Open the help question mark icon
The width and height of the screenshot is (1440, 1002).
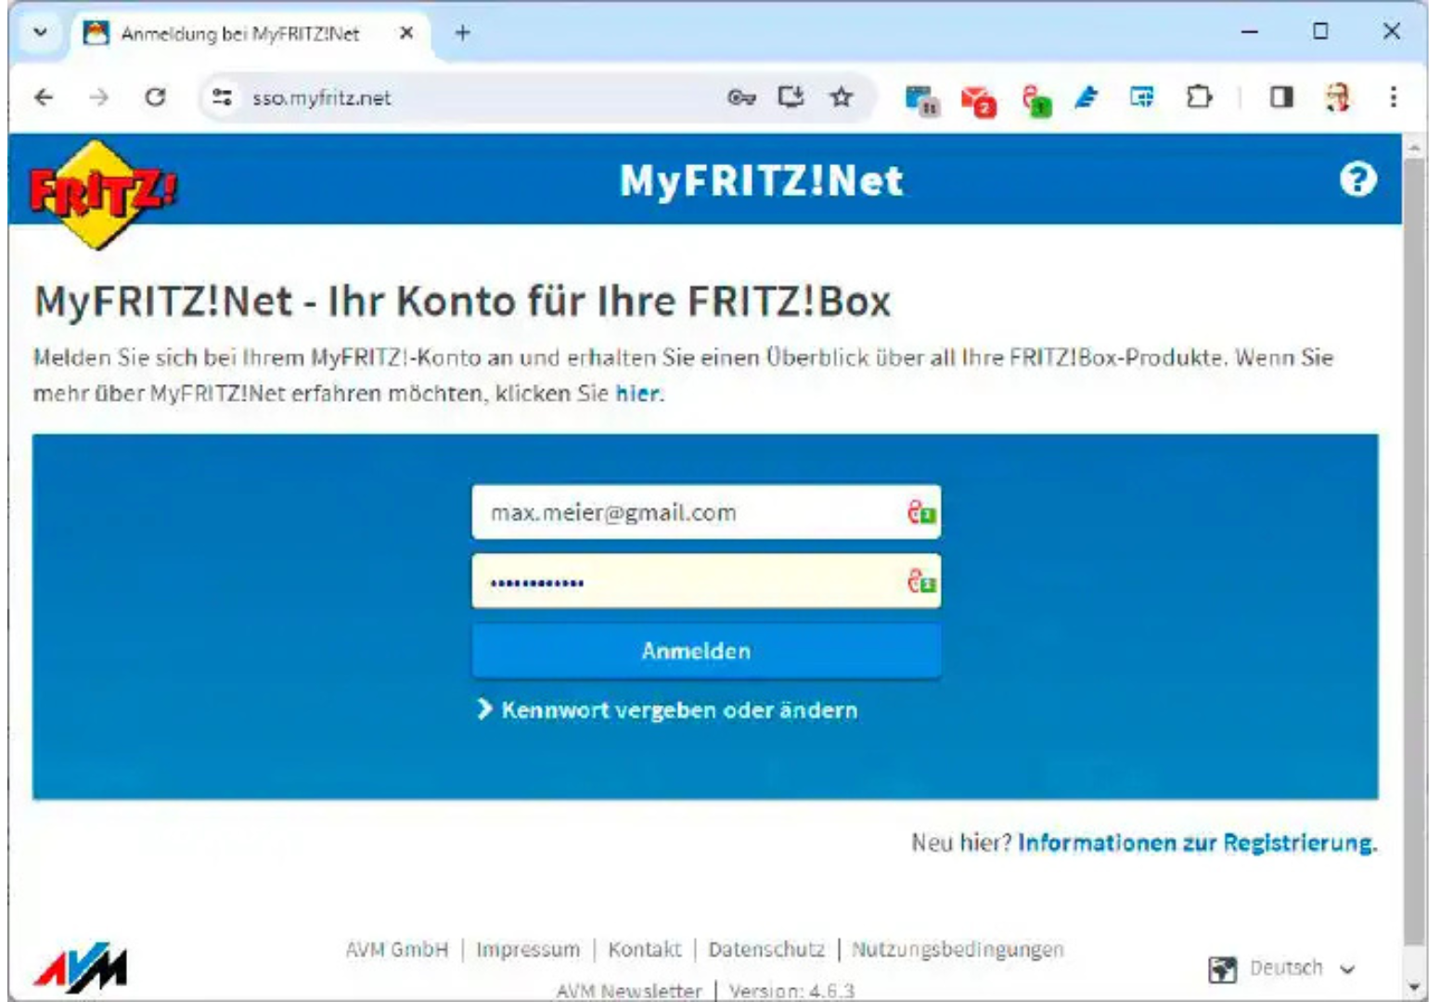(x=1357, y=179)
